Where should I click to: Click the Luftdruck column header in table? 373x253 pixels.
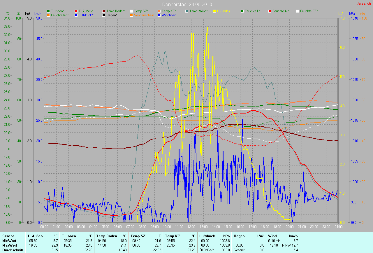[207, 236]
